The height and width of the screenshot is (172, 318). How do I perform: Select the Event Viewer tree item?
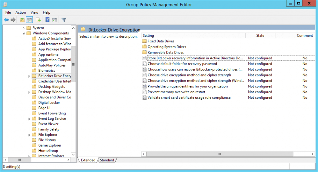pyautogui.click(x=48, y=124)
